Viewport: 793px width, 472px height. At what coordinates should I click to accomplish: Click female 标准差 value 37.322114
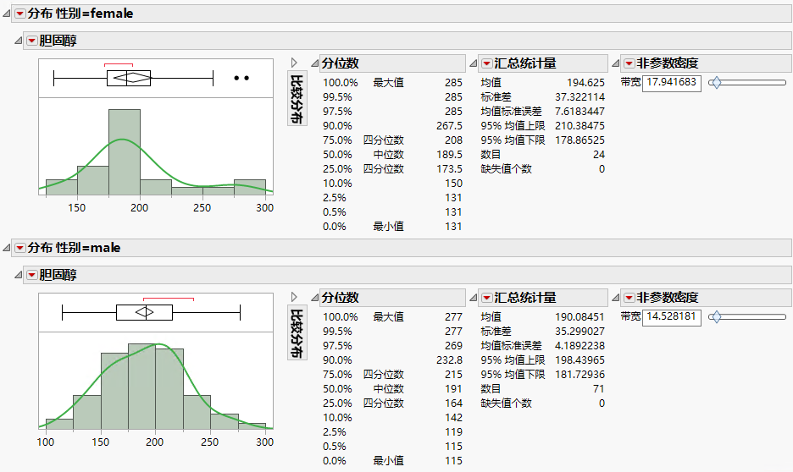pyautogui.click(x=579, y=97)
